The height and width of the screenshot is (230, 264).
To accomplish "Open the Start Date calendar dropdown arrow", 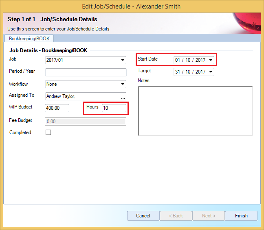I will point(211,60).
